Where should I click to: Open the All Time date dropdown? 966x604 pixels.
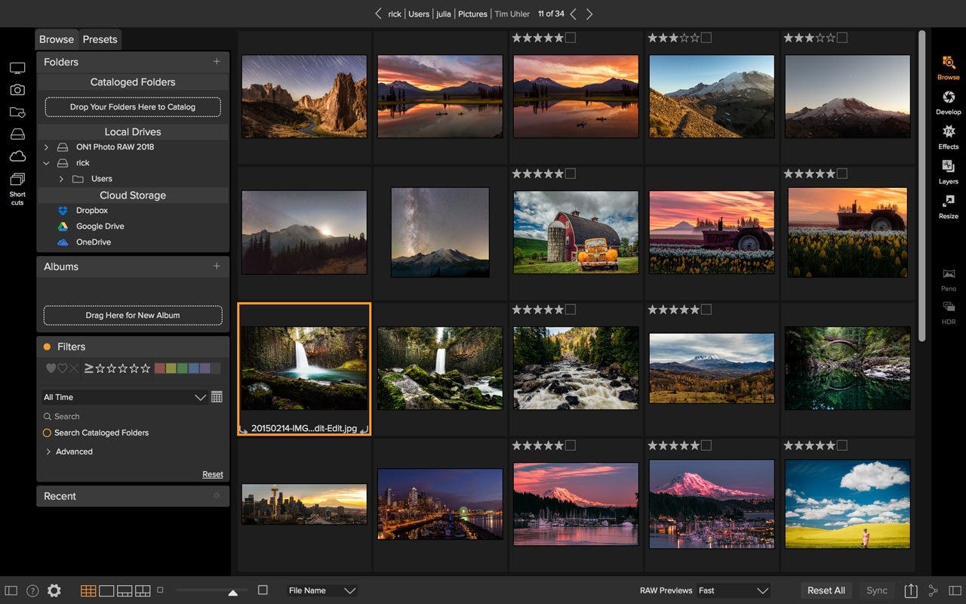[x=125, y=397]
